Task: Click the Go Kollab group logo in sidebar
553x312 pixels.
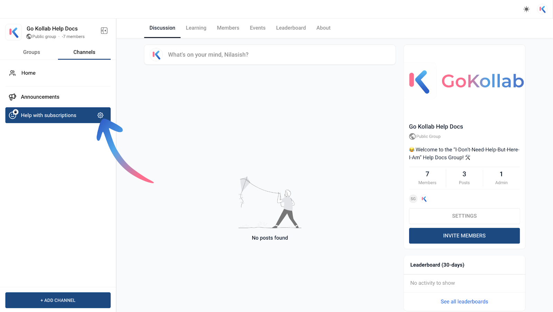Action: tap(13, 32)
